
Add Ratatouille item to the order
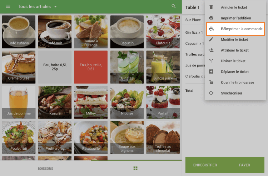[x=91, y=138]
